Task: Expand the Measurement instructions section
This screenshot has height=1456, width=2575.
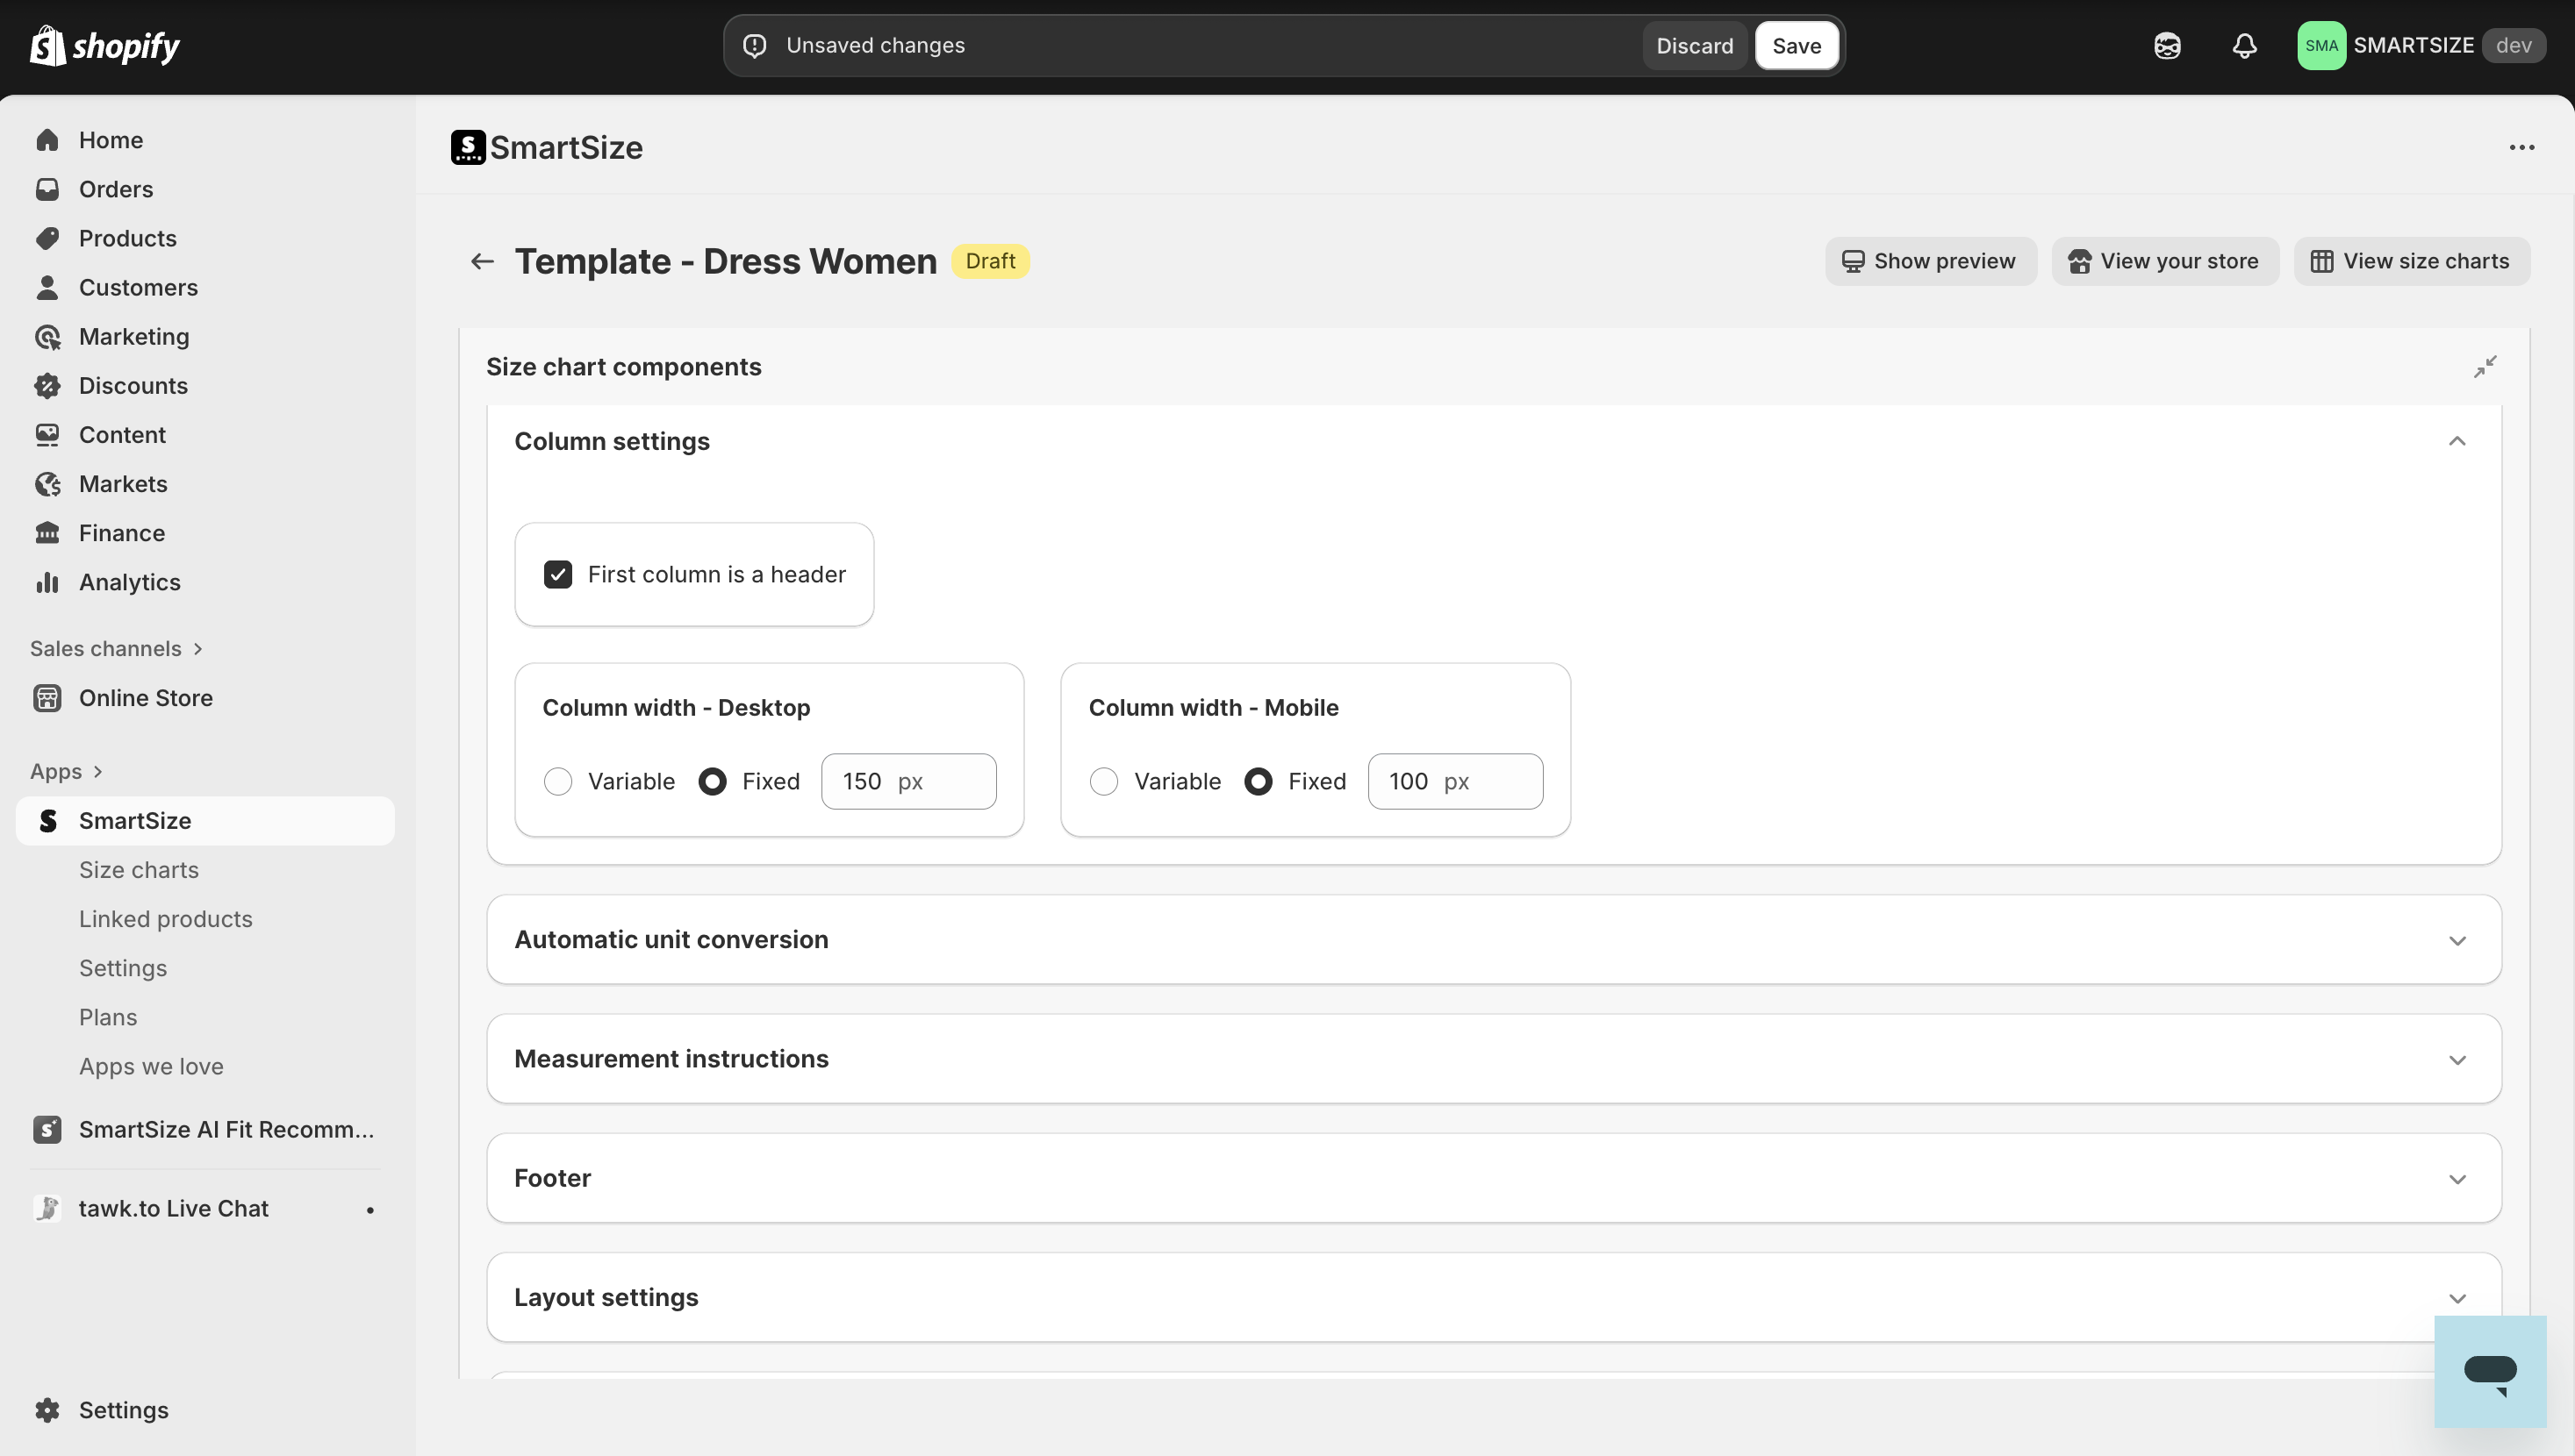Action: tap(2457, 1059)
